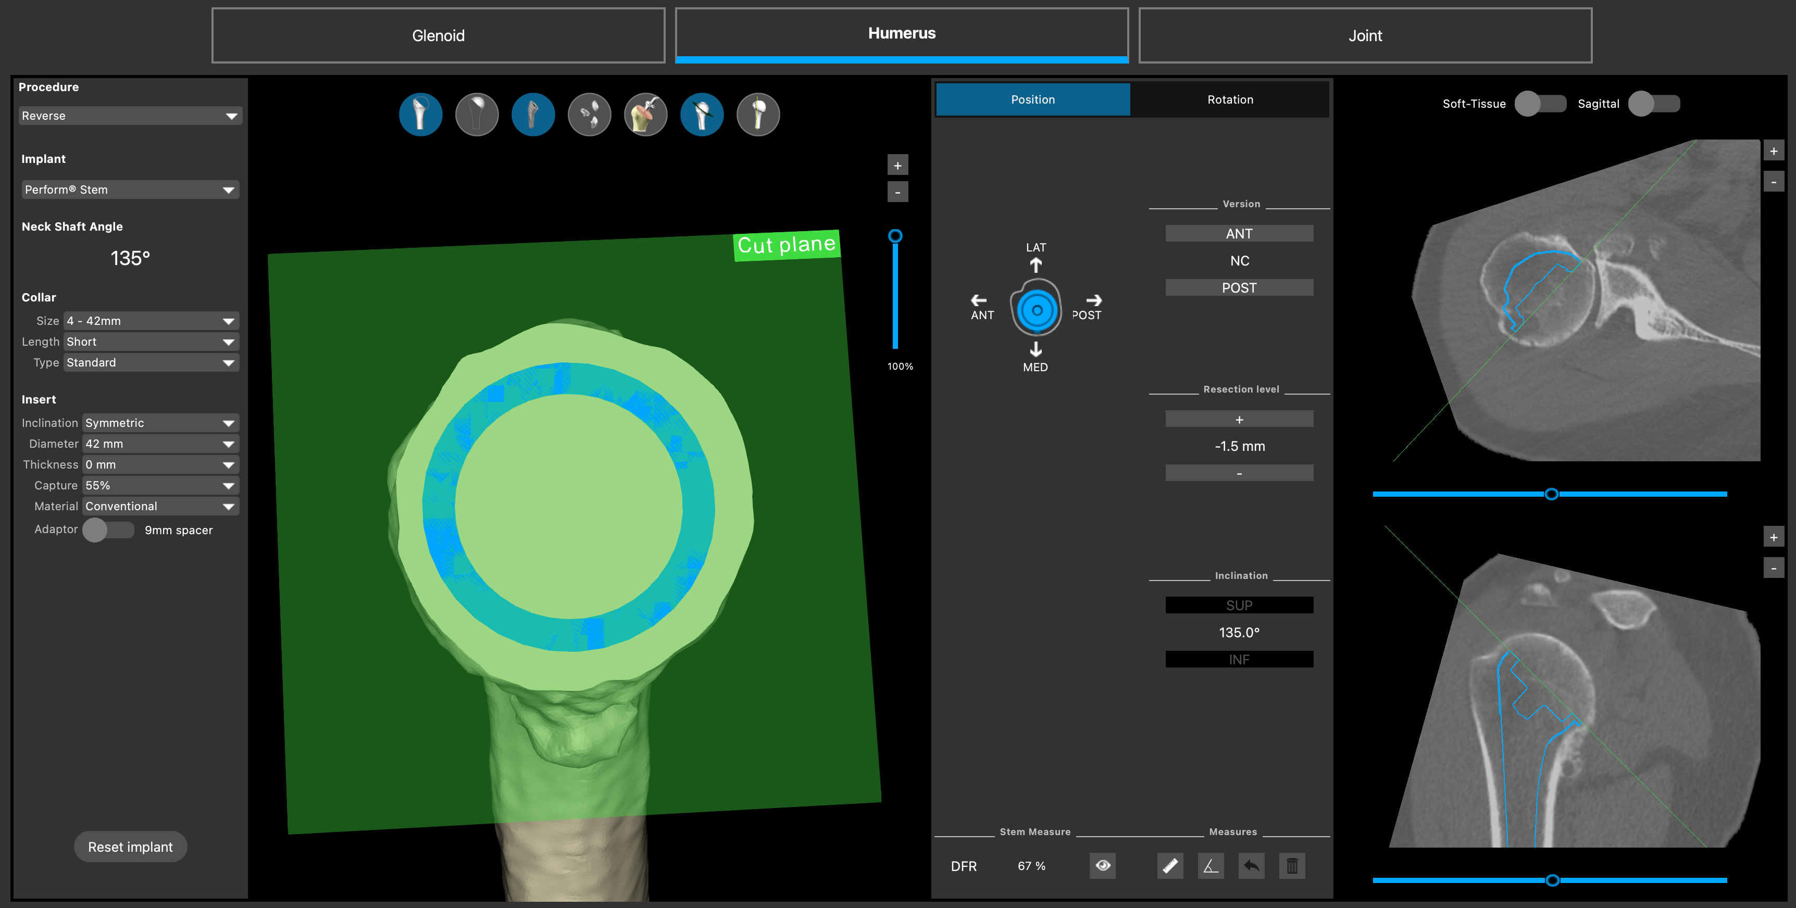Toggle the exploded implant components view icon

pos(589,115)
